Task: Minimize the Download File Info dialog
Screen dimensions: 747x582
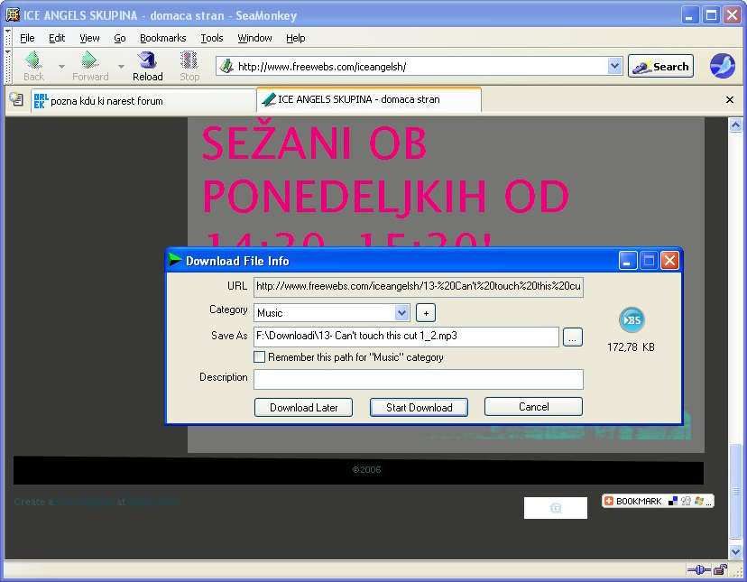Action: click(x=628, y=261)
